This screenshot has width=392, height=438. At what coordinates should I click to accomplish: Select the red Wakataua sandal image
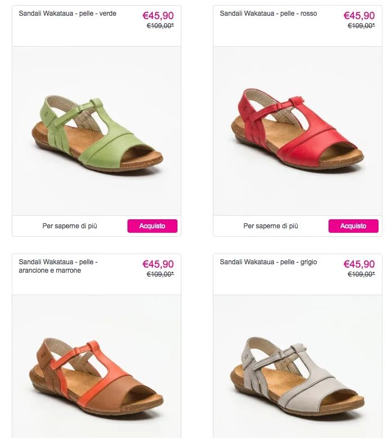(298, 131)
